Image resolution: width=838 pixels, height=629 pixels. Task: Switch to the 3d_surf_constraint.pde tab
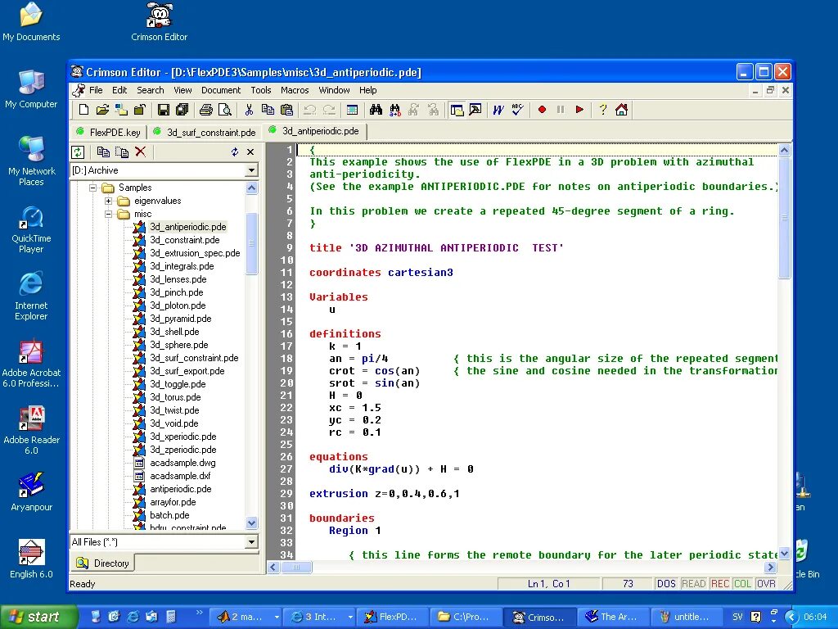coord(205,132)
